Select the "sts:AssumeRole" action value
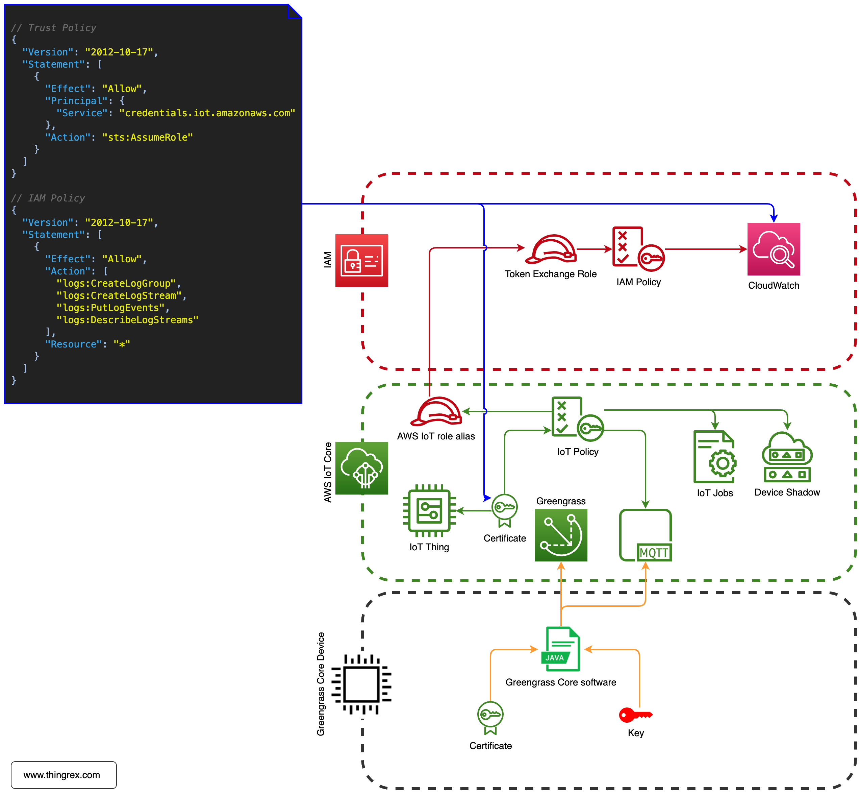The image size is (860, 793). (x=148, y=138)
